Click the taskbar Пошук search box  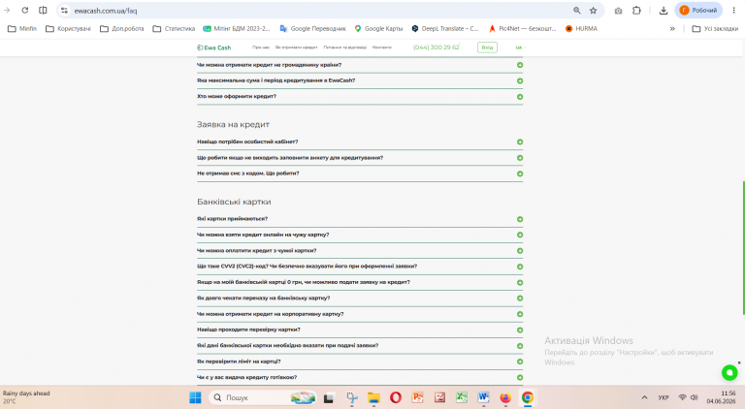[263, 397]
